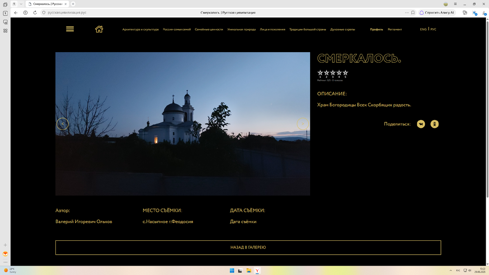Open site protection shield in address bar
The image size is (489, 275).
click(x=44, y=13)
